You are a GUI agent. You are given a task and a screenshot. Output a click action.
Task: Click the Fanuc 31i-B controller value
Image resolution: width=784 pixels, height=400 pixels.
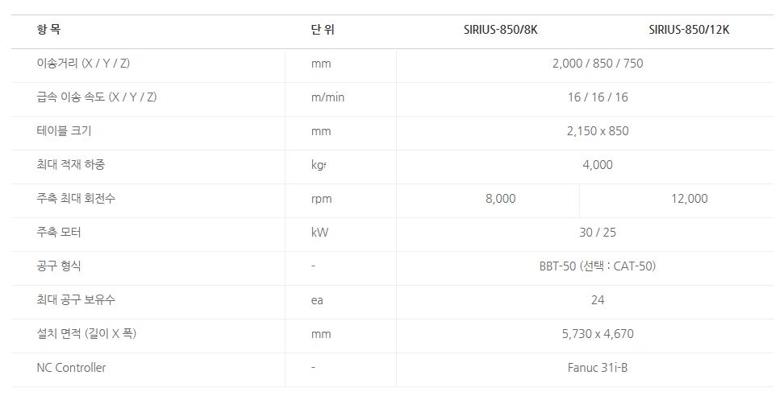(597, 368)
